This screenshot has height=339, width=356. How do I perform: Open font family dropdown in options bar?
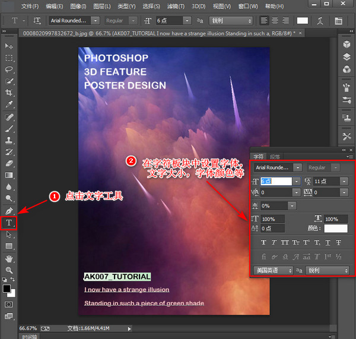pos(96,21)
